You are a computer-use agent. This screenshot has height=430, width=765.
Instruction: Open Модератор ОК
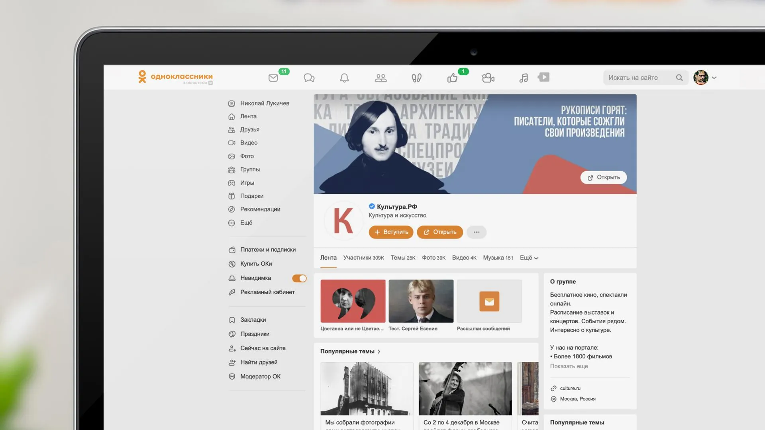click(x=255, y=377)
